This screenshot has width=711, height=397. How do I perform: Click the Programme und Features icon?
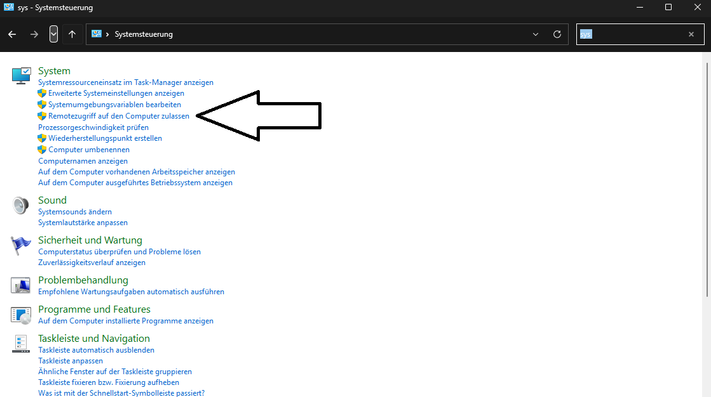click(21, 315)
